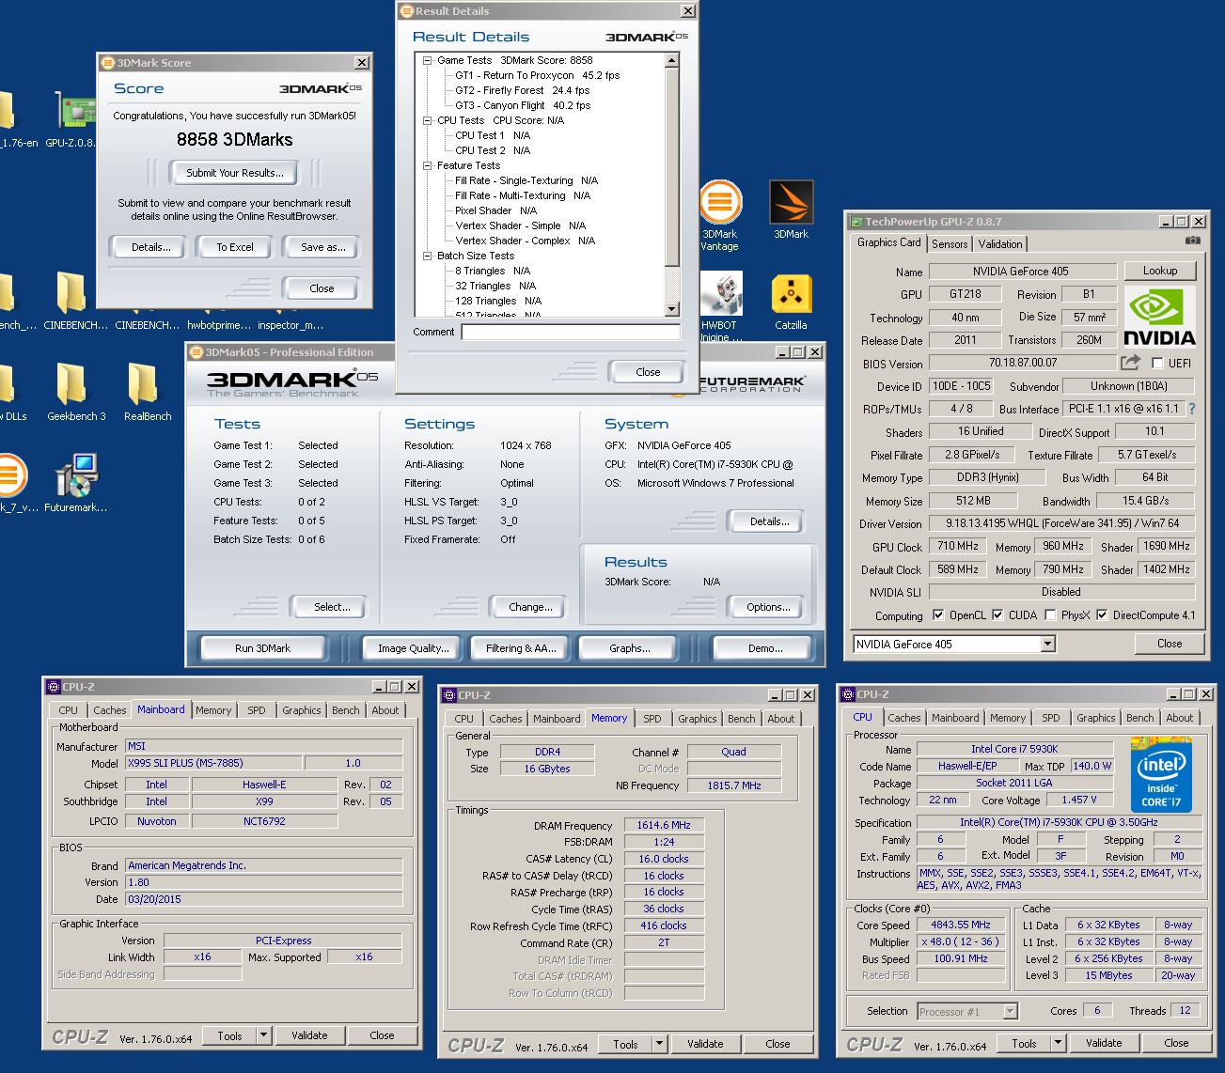This screenshot has height=1073, width=1225.
Task: Open the Futuremark installer icon
Action: point(75,483)
